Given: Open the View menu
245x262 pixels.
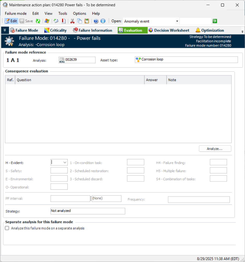Looking at the screenshot, I should click(48, 14).
